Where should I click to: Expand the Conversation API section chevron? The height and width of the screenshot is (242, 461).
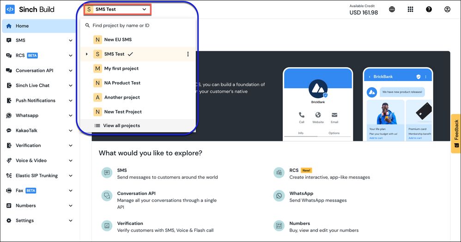pos(71,71)
